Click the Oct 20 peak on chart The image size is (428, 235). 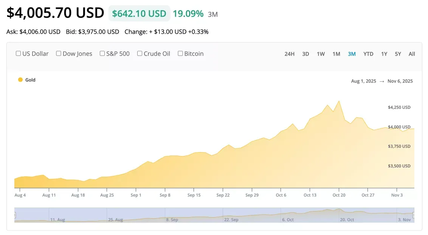(x=339, y=101)
